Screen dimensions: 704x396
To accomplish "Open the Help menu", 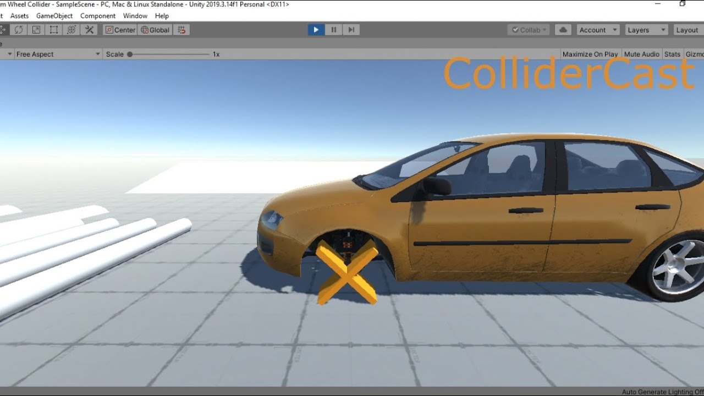I will [x=162, y=16].
